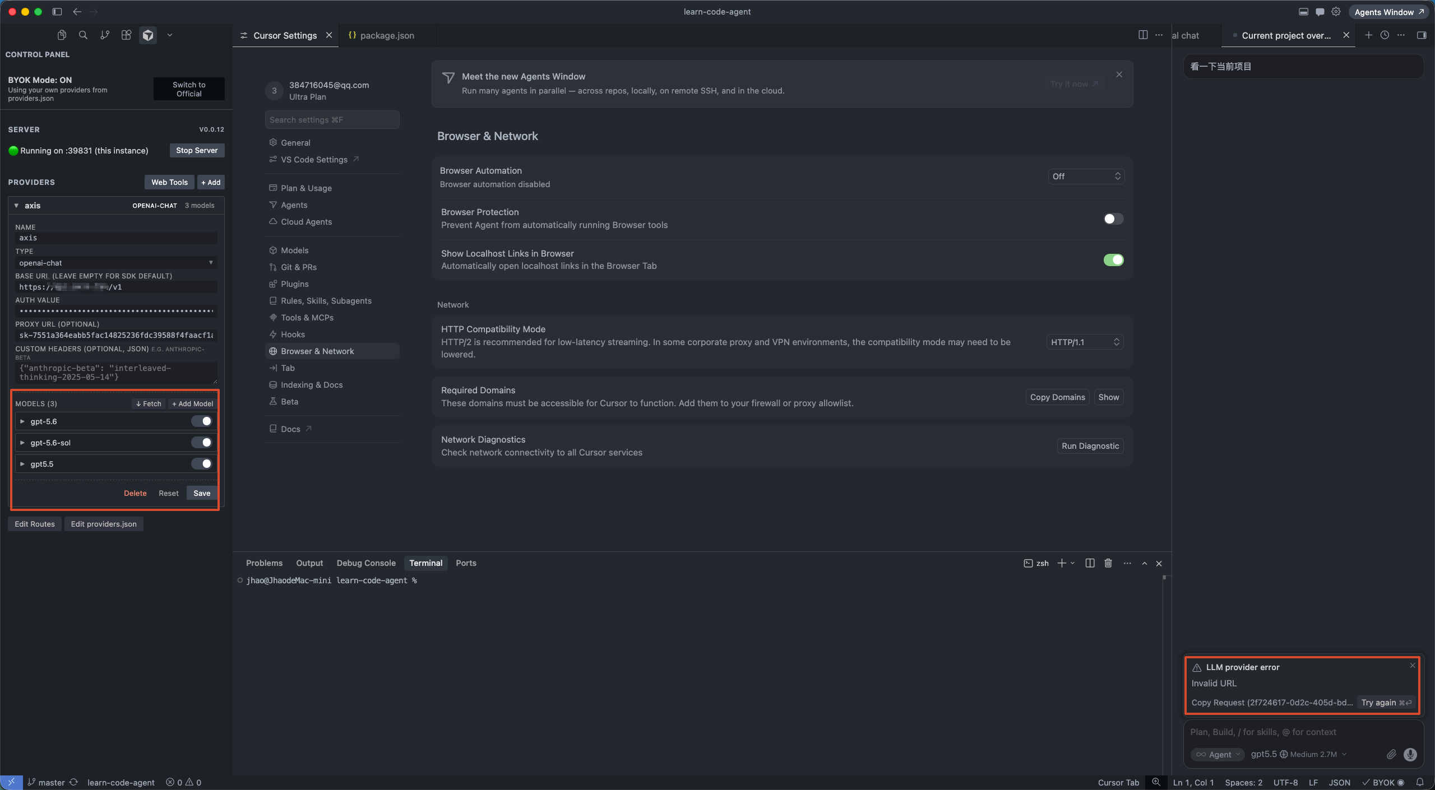Open notifications bell in status bar
This screenshot has width=1435, height=790.
tap(1420, 782)
